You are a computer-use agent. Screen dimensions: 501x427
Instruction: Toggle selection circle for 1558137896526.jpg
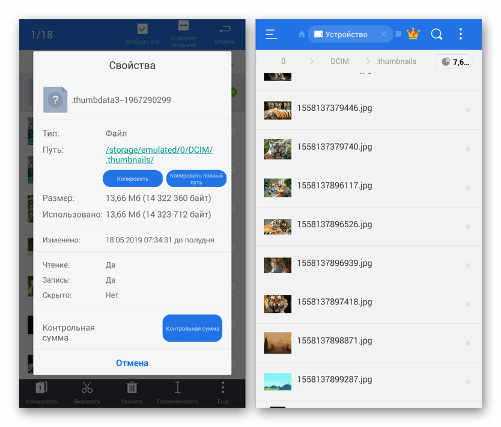468,226
